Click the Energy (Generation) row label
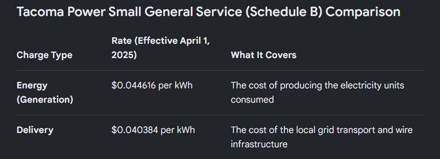440x159 pixels. (x=45, y=92)
